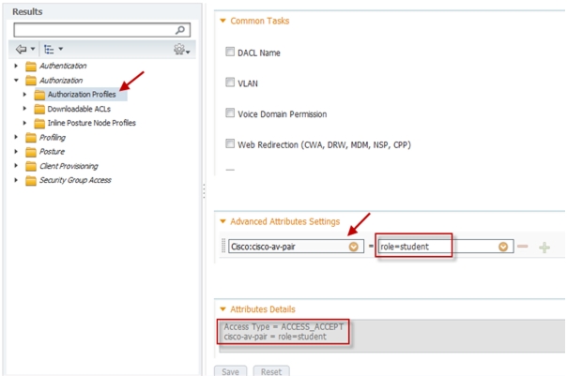
Task: Enable the DACL Name checkbox
Action: tap(230, 52)
